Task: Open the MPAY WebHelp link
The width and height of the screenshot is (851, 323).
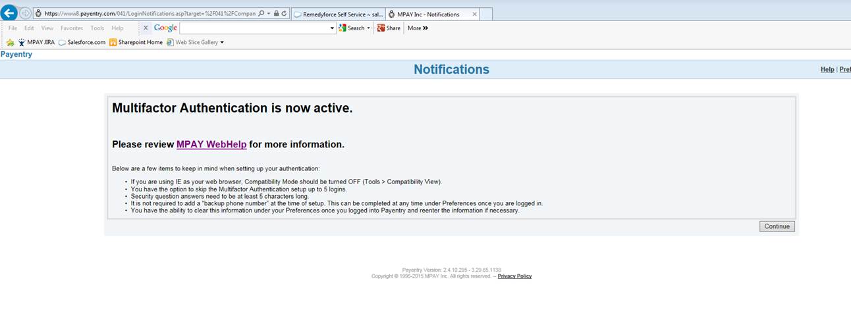Action: click(211, 144)
